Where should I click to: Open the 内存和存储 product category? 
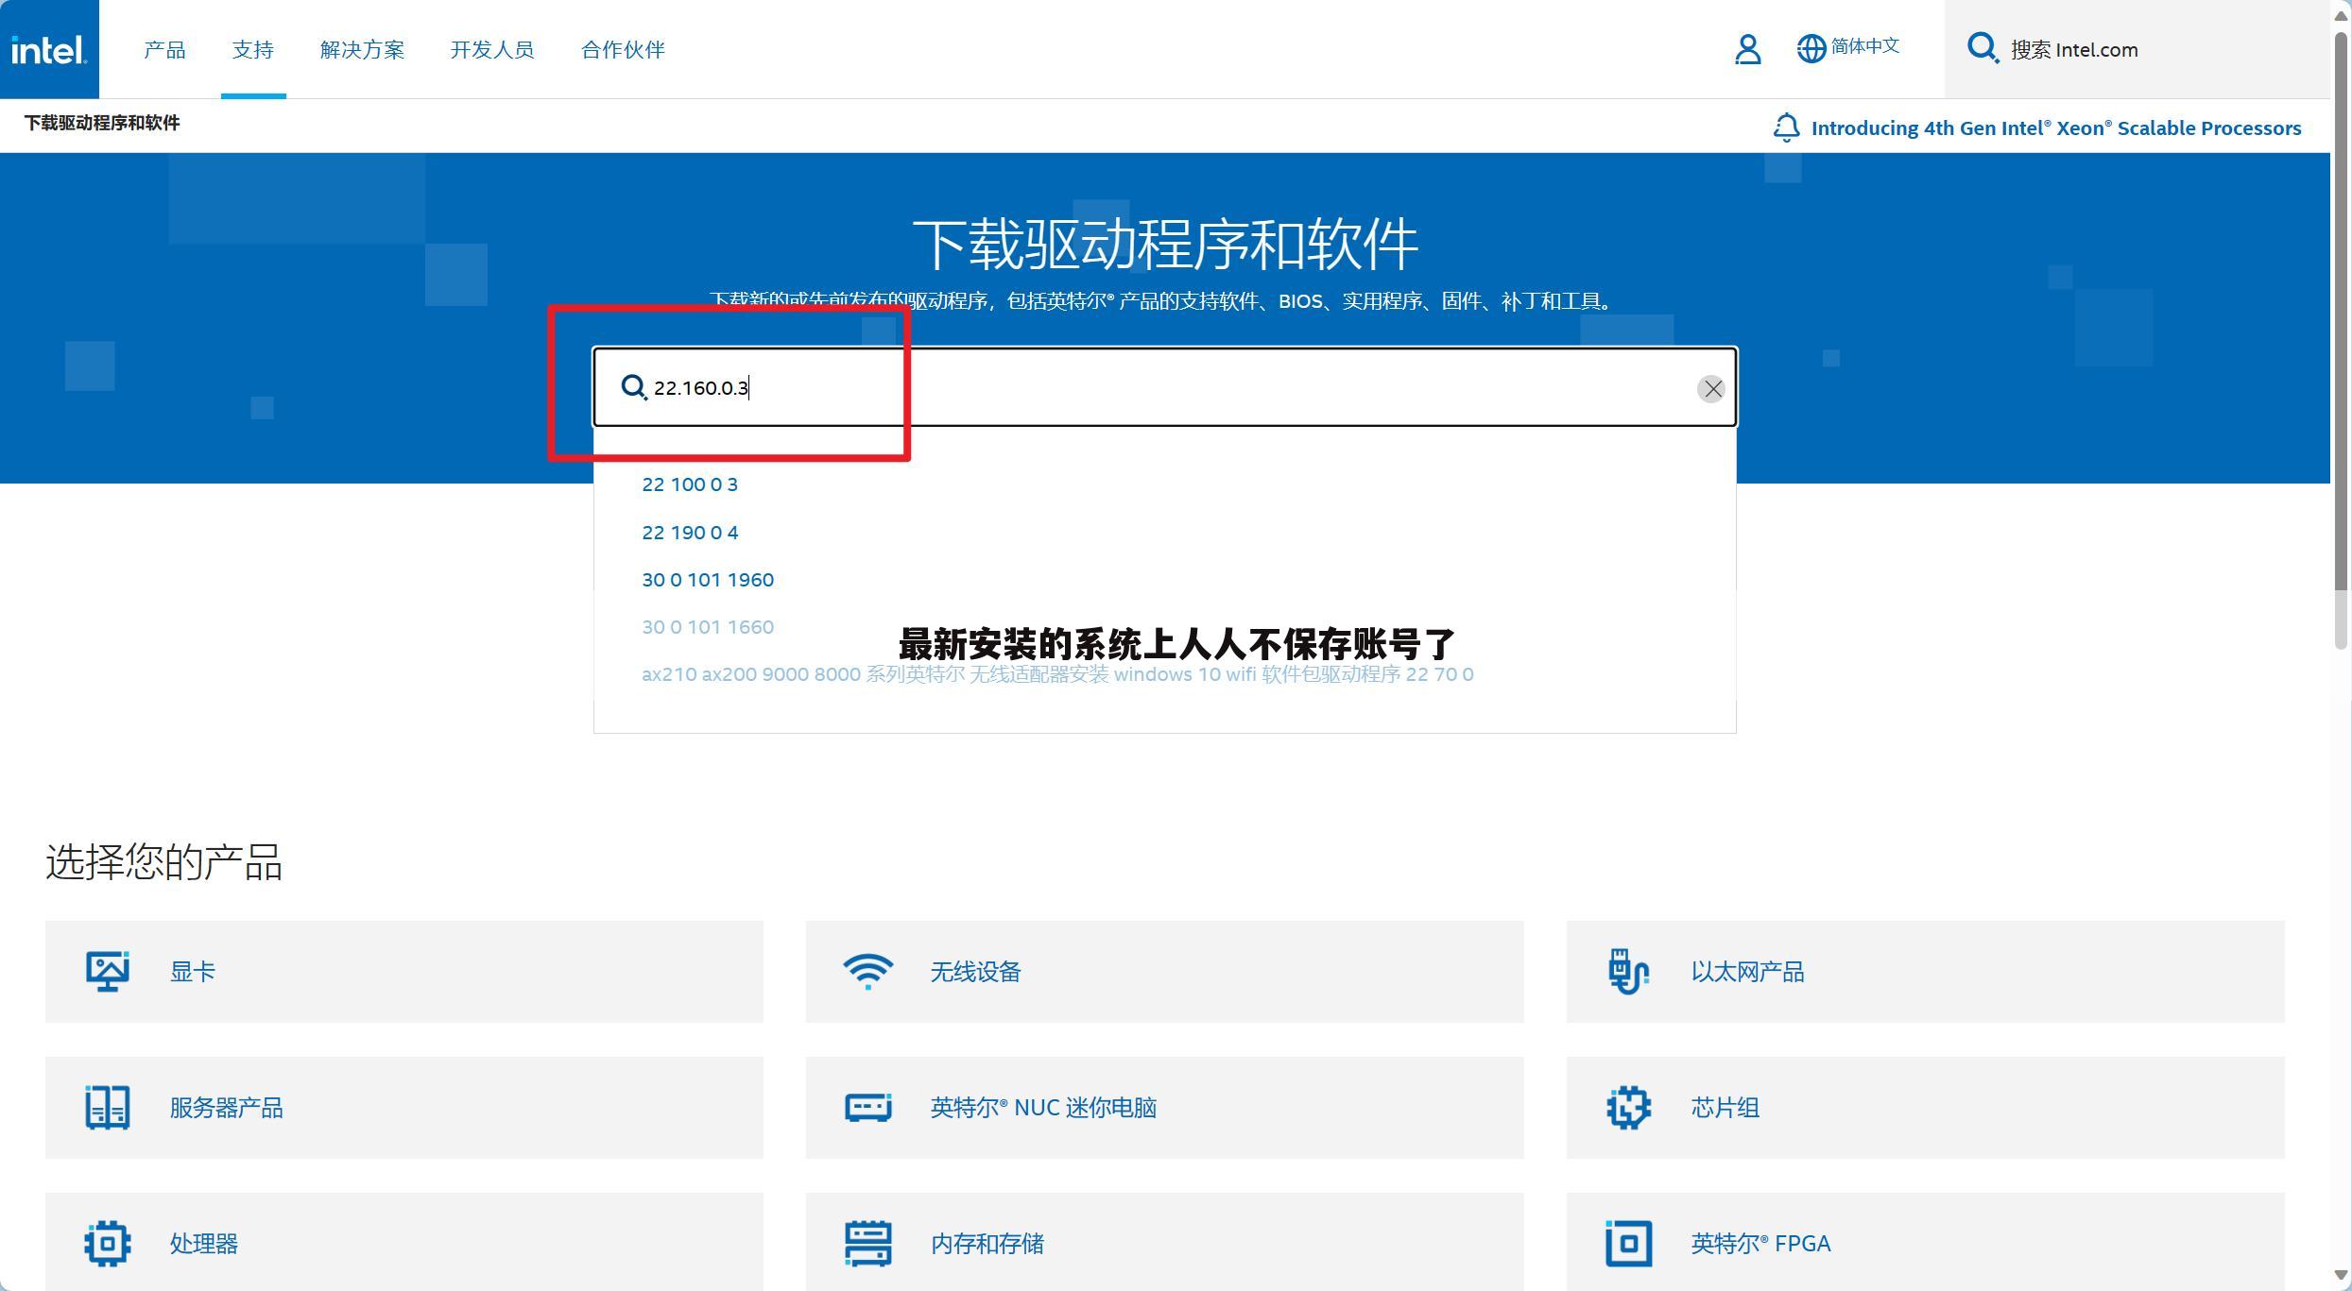1164,1242
